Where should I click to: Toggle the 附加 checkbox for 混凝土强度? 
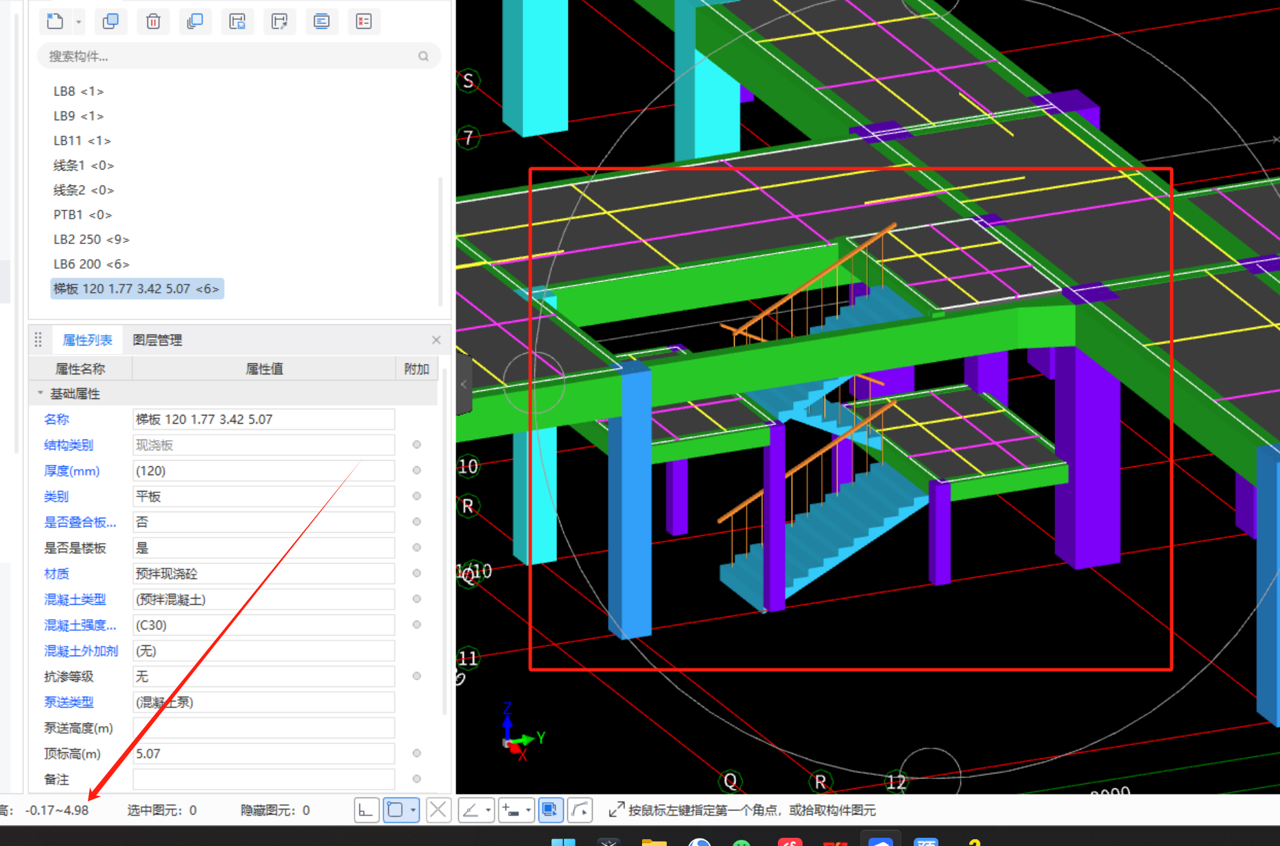(x=416, y=625)
